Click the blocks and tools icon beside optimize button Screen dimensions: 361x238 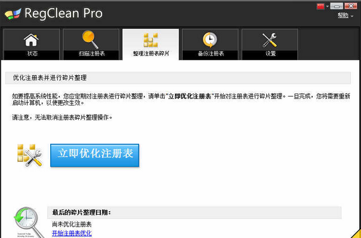(x=30, y=155)
